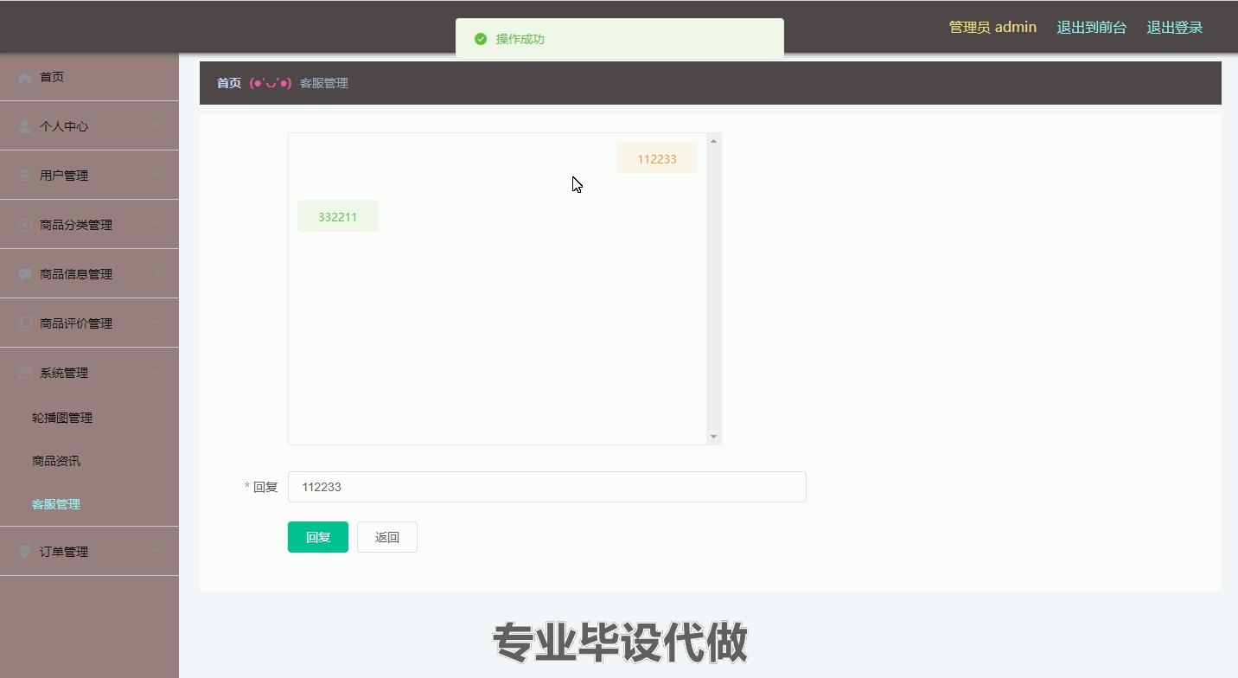1238x678 pixels.
Task: Expand the 用户管理 chevron arrow
Action: coord(156,175)
